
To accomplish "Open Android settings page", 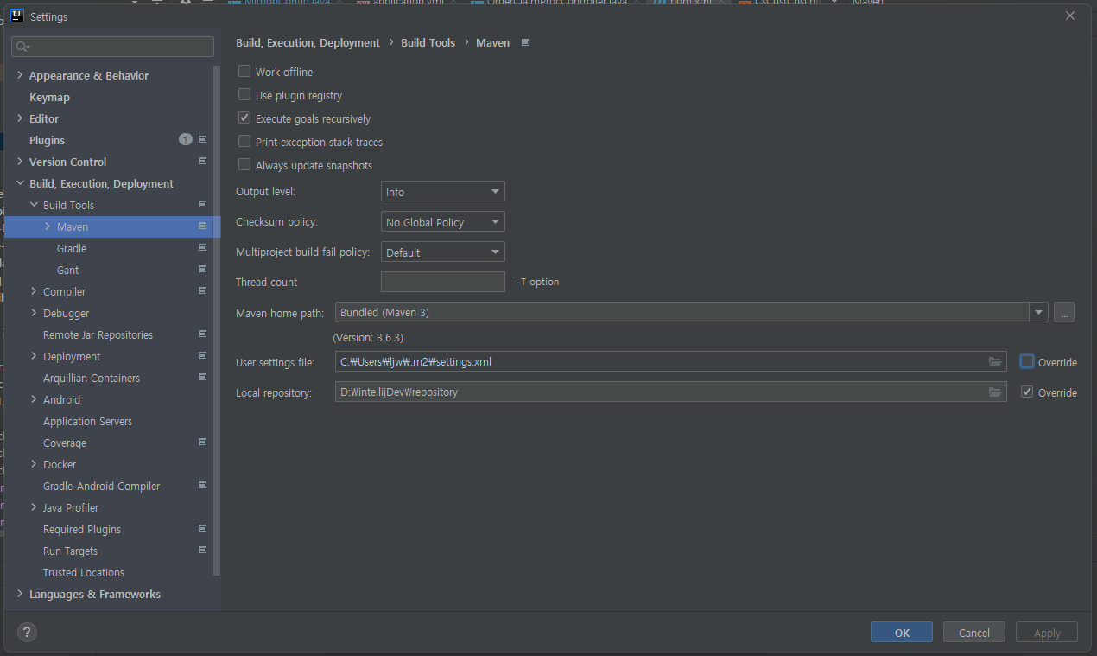I will [61, 399].
